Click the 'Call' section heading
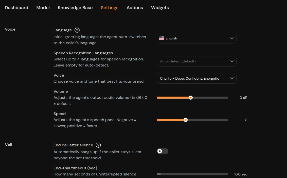287x178 pixels. pos(8,144)
